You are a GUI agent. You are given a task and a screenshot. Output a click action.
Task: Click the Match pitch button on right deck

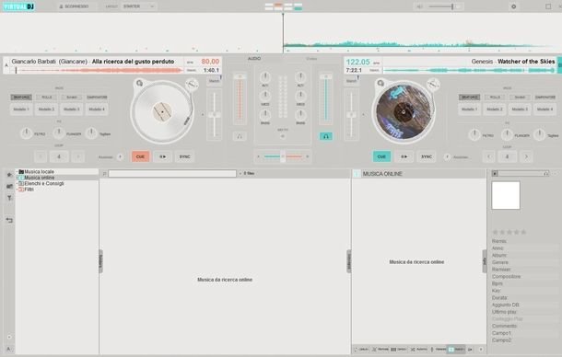[x=351, y=81]
